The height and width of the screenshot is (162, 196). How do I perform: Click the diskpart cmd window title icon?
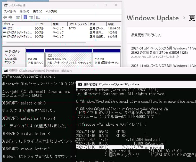pos(5,70)
